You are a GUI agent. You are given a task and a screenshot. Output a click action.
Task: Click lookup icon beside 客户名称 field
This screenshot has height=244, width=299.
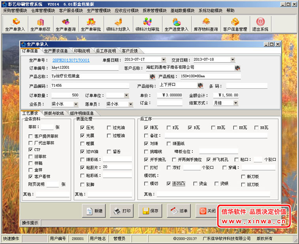pos(237,68)
